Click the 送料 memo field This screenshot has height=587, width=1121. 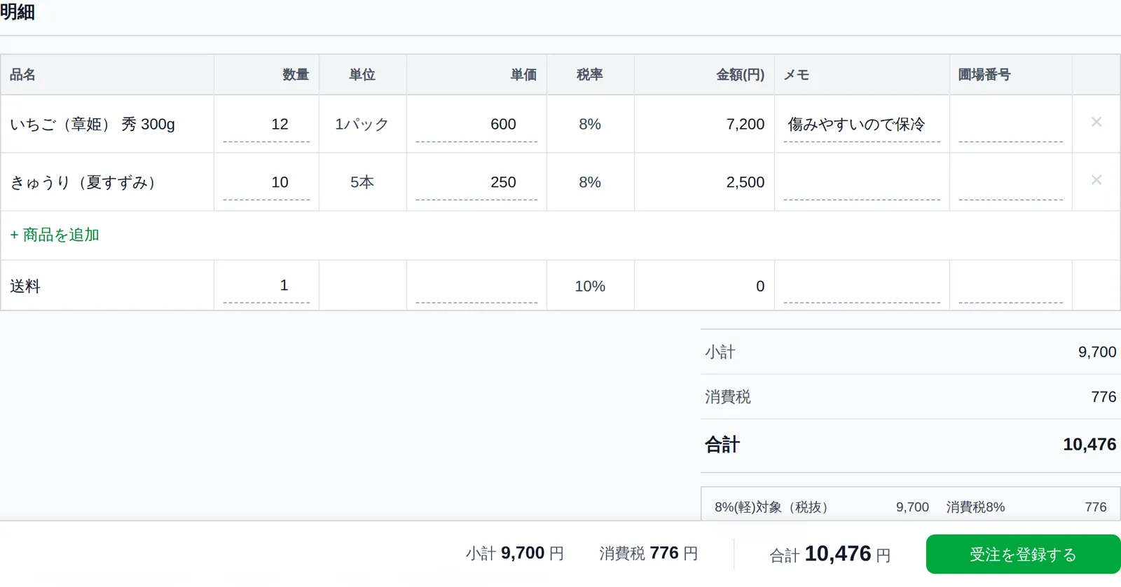[x=862, y=286]
